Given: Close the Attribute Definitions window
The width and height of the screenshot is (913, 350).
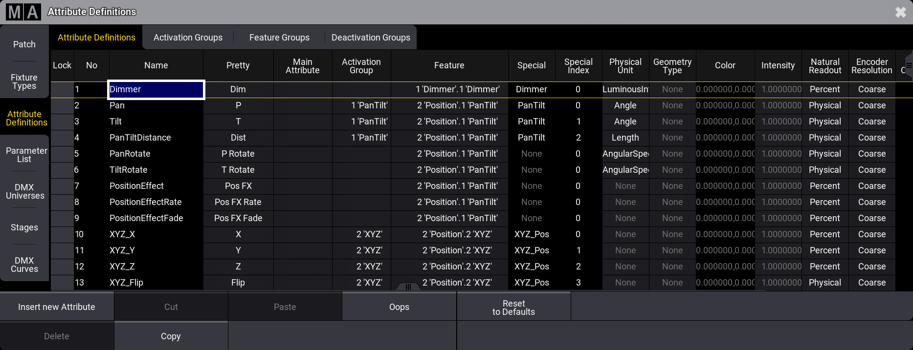Looking at the screenshot, I should 900,12.
